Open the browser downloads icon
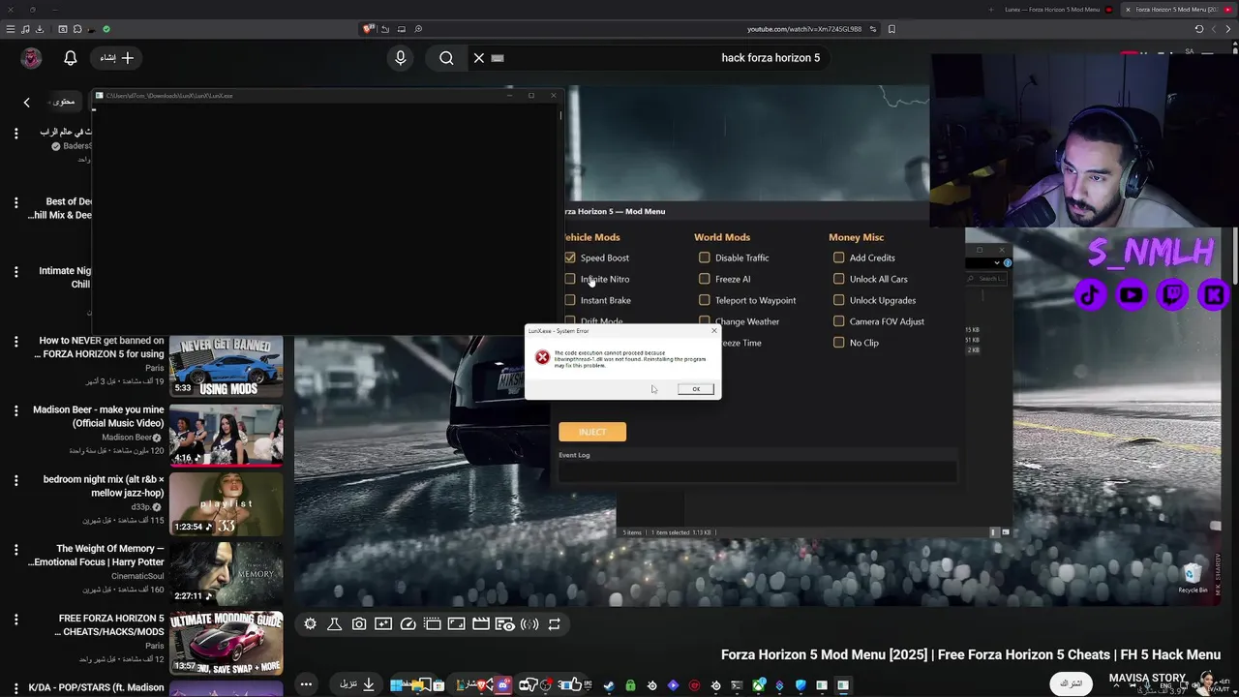Image resolution: width=1239 pixels, height=697 pixels. pos(40,29)
